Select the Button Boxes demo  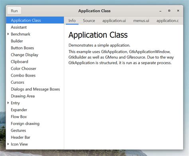[35, 48]
